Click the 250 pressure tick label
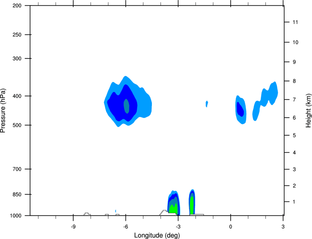Screen dimensions: 312x239 tap(17, 35)
